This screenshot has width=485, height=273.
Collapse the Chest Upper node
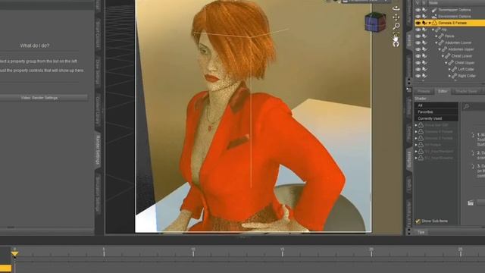446,62
